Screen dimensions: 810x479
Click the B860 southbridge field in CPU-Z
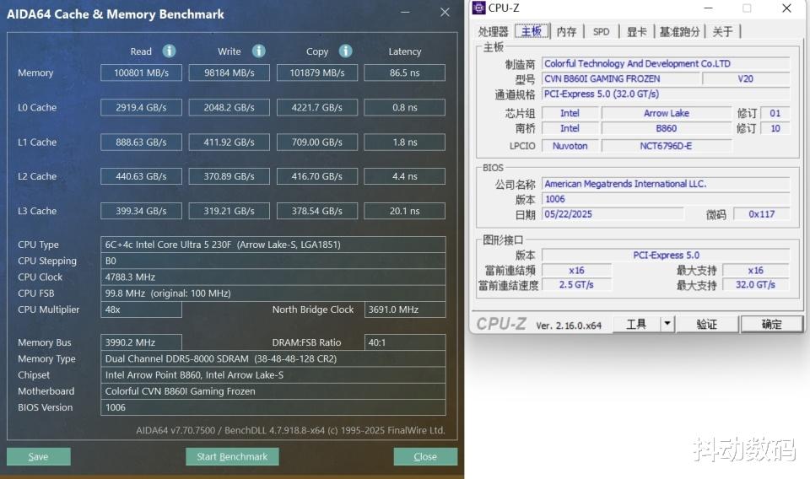[667, 128]
